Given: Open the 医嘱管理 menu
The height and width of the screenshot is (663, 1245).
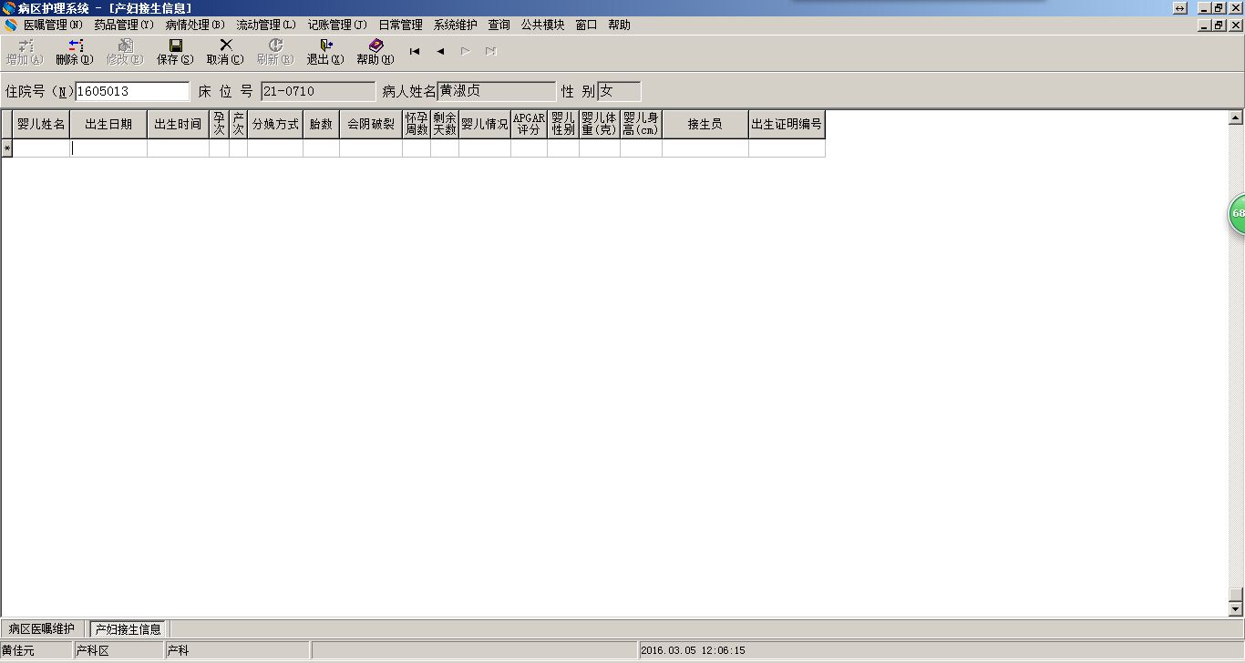Looking at the screenshot, I should point(53,25).
